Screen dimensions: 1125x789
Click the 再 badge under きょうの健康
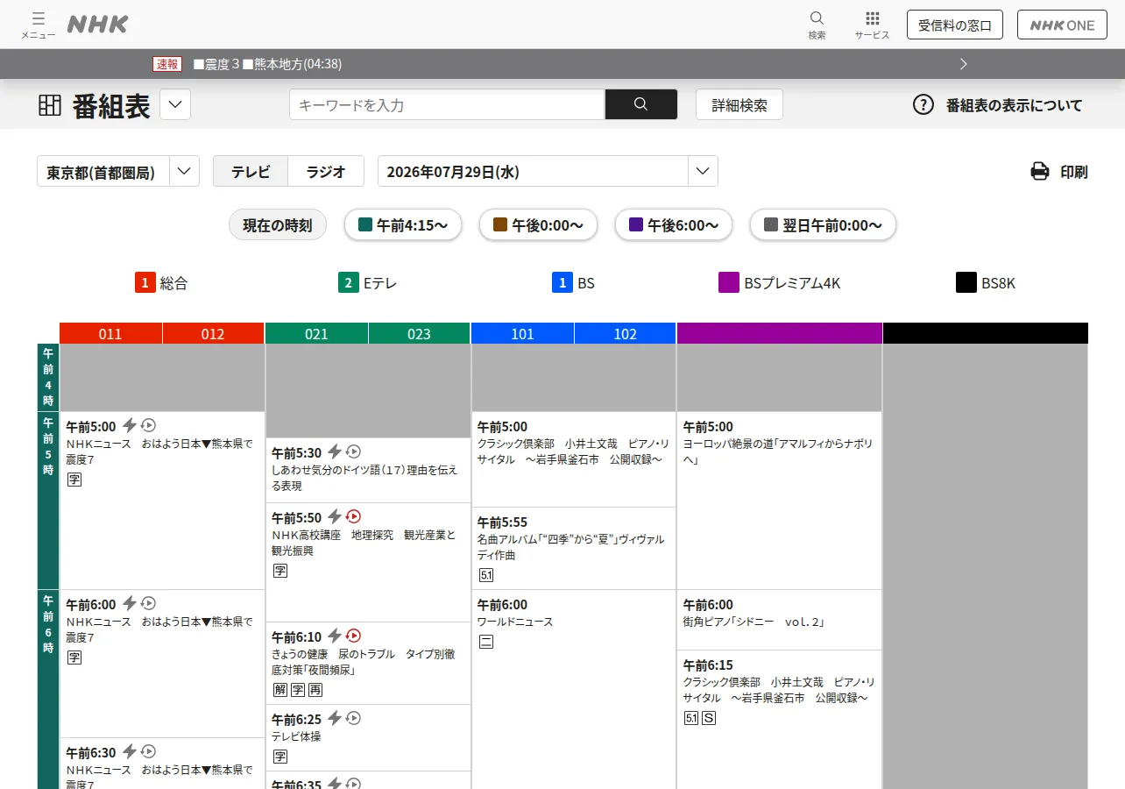point(315,690)
